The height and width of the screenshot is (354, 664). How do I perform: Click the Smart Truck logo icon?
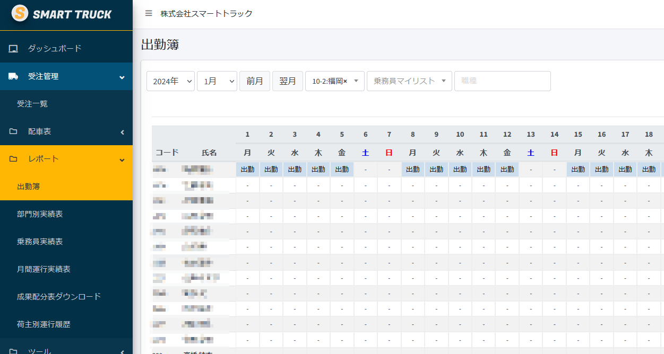20,14
